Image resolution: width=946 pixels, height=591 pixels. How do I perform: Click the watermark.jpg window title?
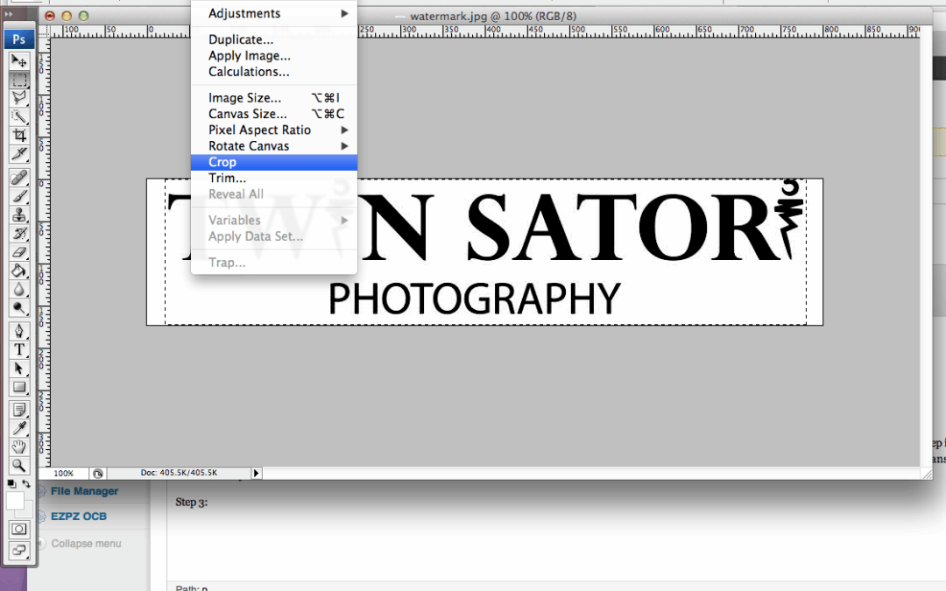pyautogui.click(x=493, y=17)
